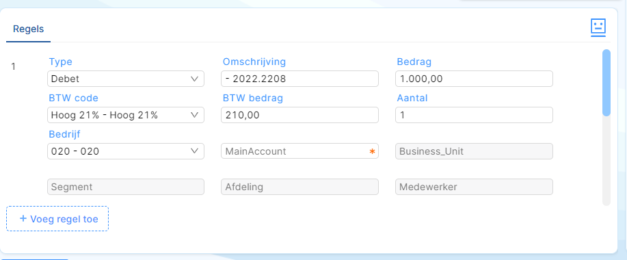Click the BTW code field label
627x260 pixels.
coord(74,98)
